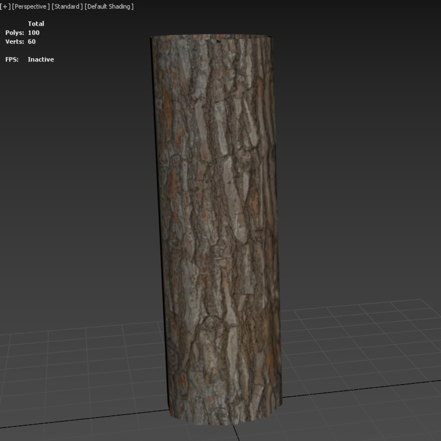The width and height of the screenshot is (441, 441).
Task: Open the Default Shading viewport menu
Action: click(x=109, y=7)
